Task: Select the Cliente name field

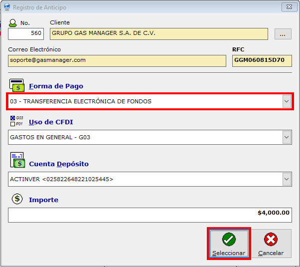Action: click(x=158, y=34)
